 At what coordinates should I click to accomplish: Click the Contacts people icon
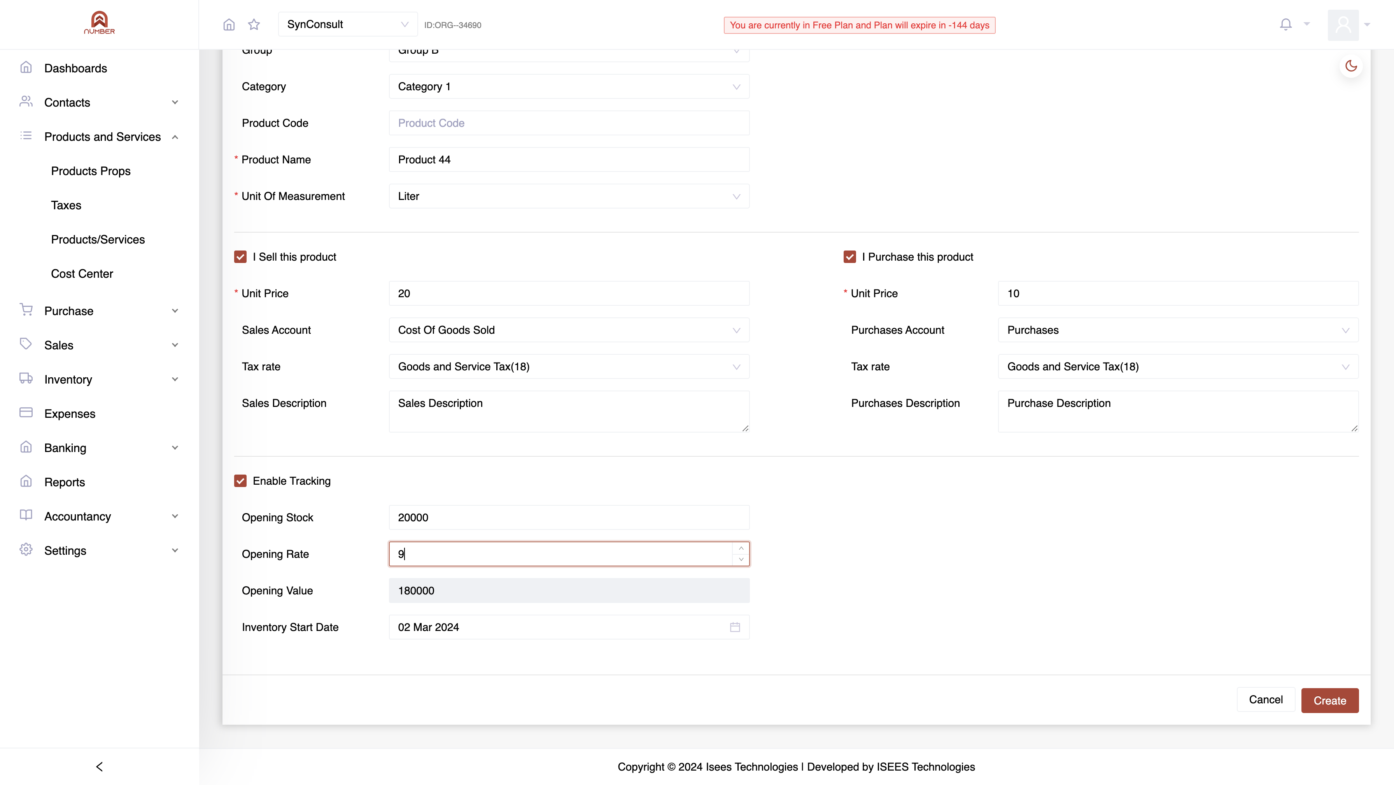[26, 101]
